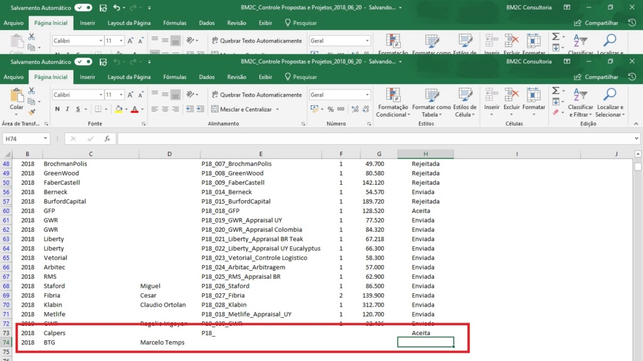Apply thousands separator 000 style
This screenshot has width=643, height=361.
tap(341, 109)
